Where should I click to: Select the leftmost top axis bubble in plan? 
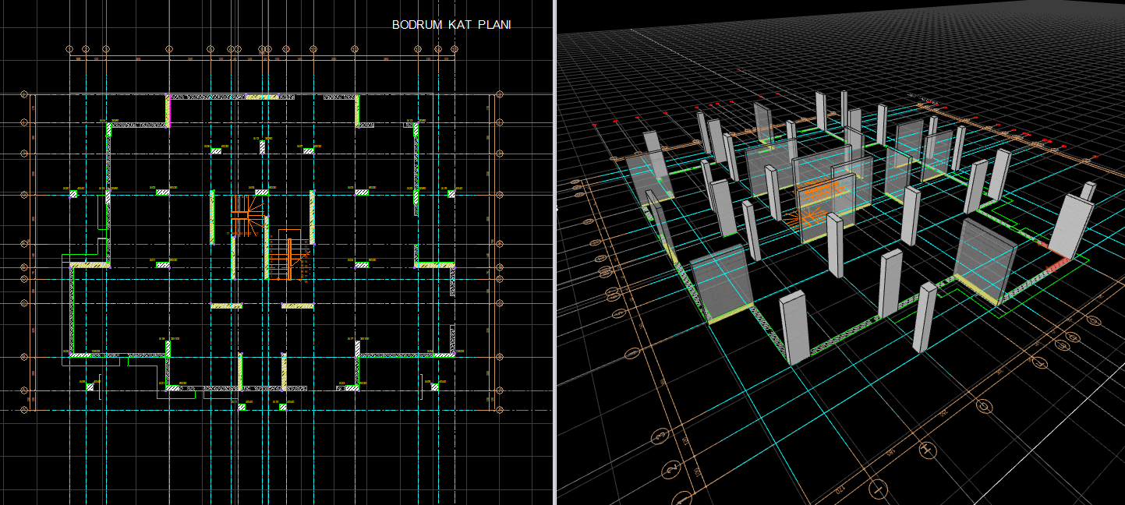click(69, 49)
